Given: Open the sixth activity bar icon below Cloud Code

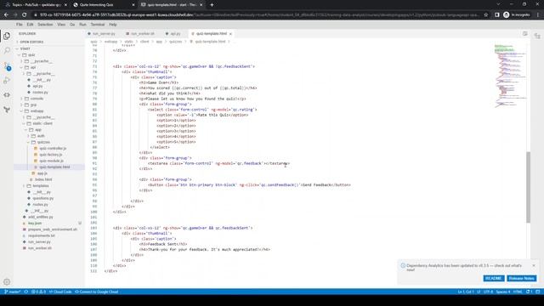Looking at the screenshot, I should 7,110.
